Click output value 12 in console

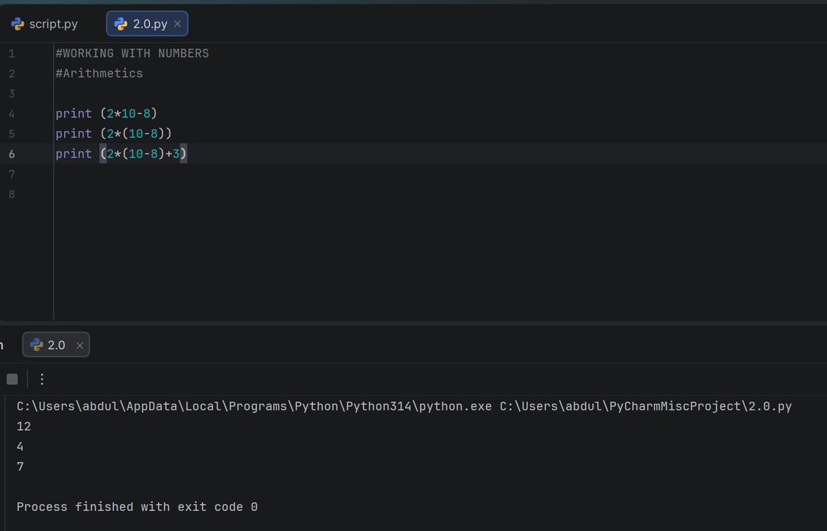(x=23, y=426)
